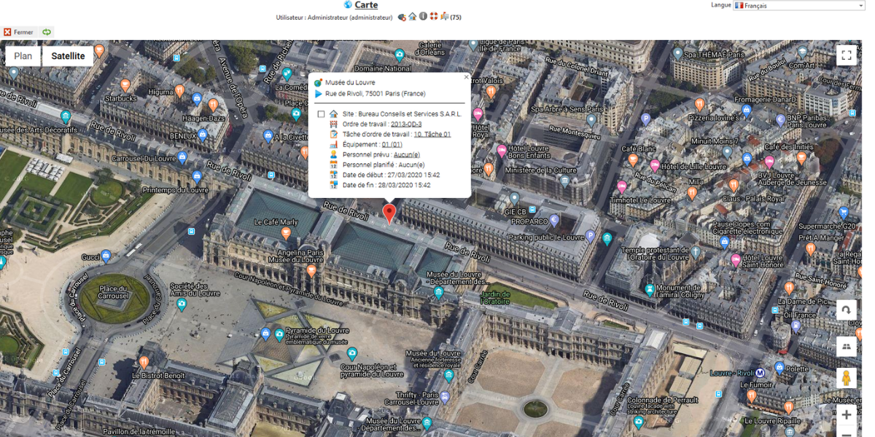Click the Carte page title link

(366, 5)
